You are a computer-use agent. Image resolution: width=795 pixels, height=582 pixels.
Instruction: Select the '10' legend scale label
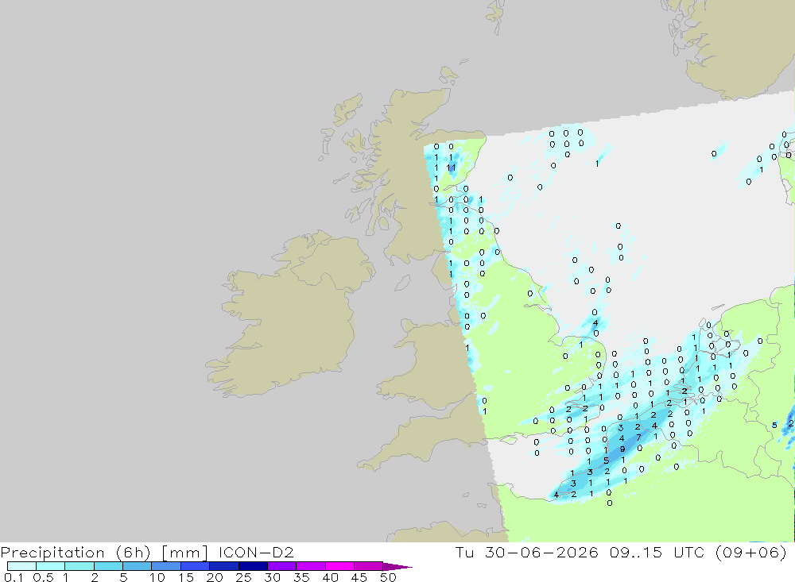pyautogui.click(x=157, y=577)
